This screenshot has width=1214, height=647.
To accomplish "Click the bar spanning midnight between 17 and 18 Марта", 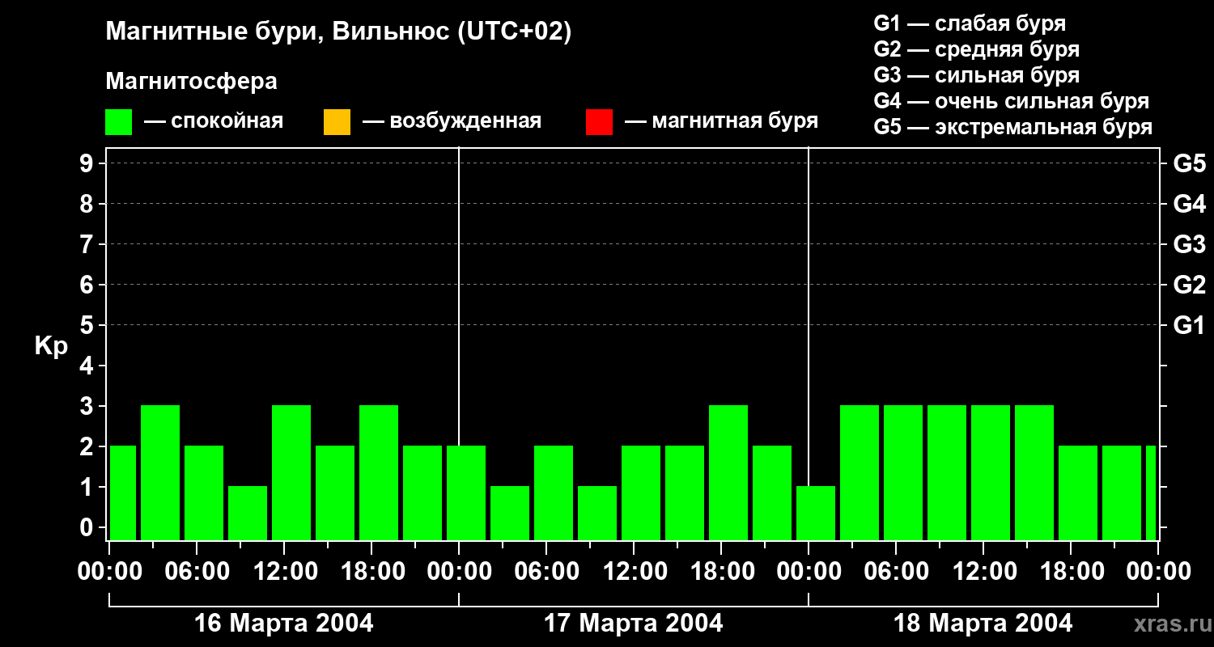I will click(x=816, y=513).
